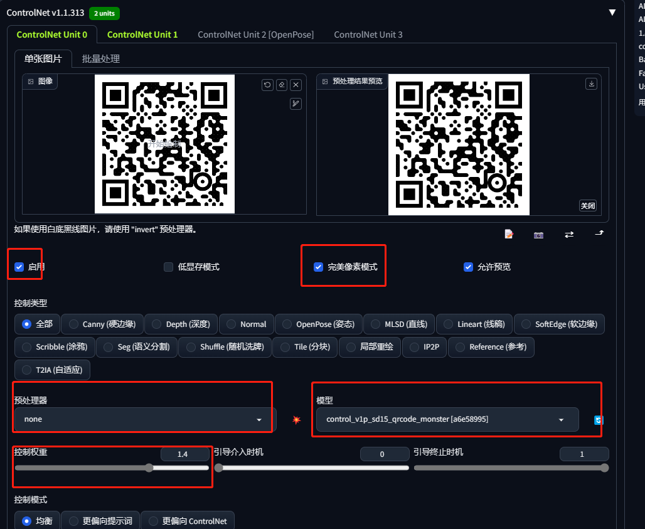The image size is (645, 529).
Task: Select Lineart (线稿) control type
Action: [x=474, y=324]
